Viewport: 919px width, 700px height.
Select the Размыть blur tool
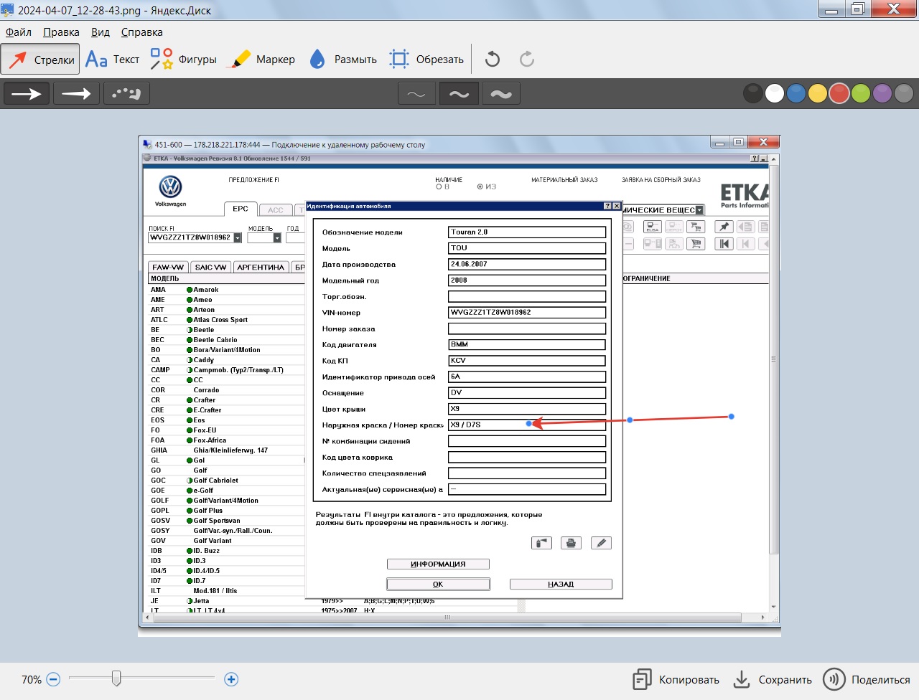pyautogui.click(x=342, y=60)
